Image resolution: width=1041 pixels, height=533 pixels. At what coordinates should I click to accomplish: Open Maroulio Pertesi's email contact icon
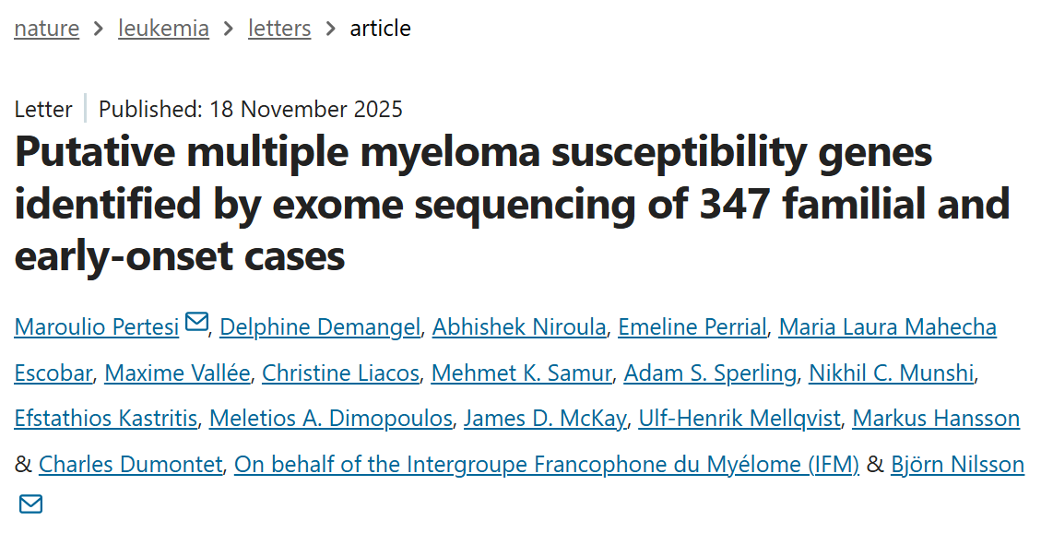click(195, 323)
